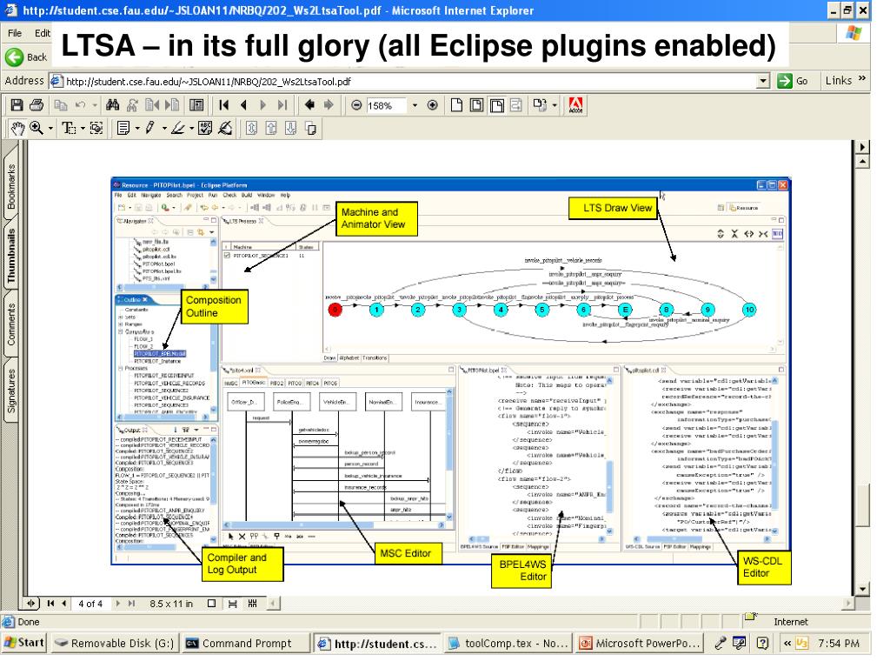Image resolution: width=890 pixels, height=668 pixels.
Task: Click the Rotate view icon
Action: pyautogui.click(x=539, y=105)
